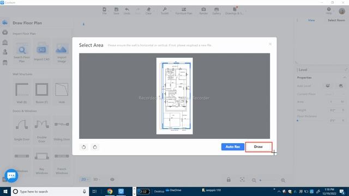The width and height of the screenshot is (349, 196).
Task: Click the Save icon in toolbar
Action: click(116, 11)
